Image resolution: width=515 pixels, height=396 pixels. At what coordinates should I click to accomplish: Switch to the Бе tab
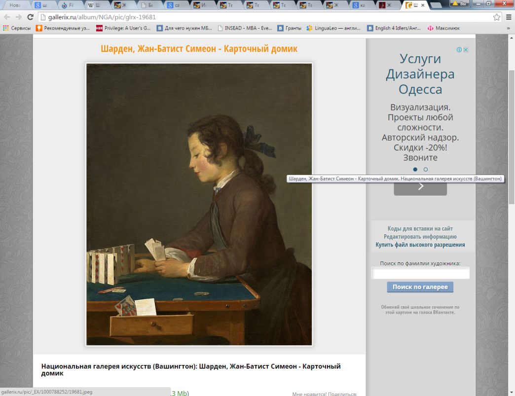[x=150, y=5]
